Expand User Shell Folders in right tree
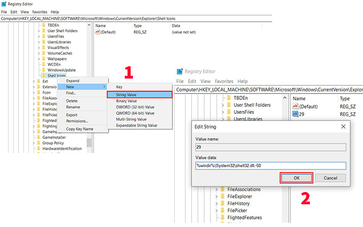363x227 pixels. tap(223, 105)
